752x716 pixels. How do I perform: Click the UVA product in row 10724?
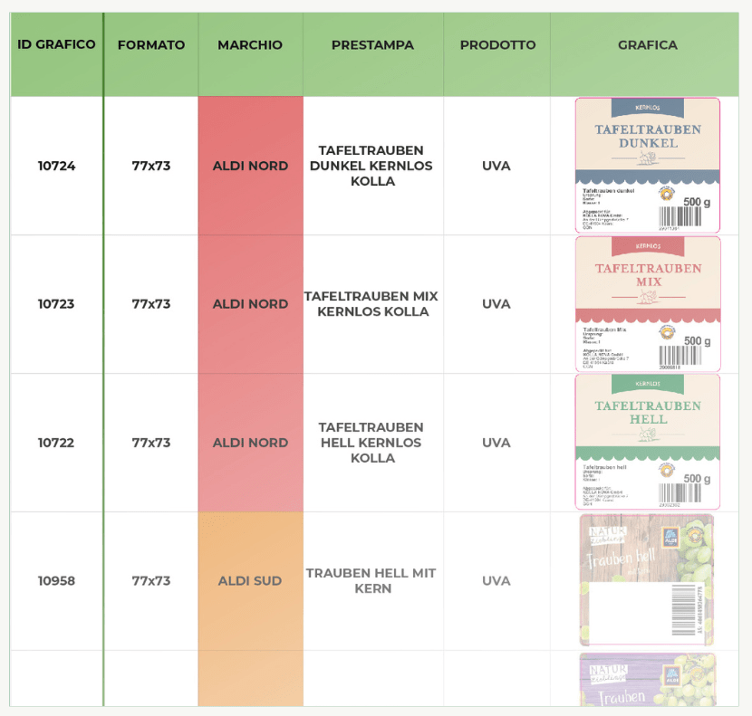pos(497,166)
